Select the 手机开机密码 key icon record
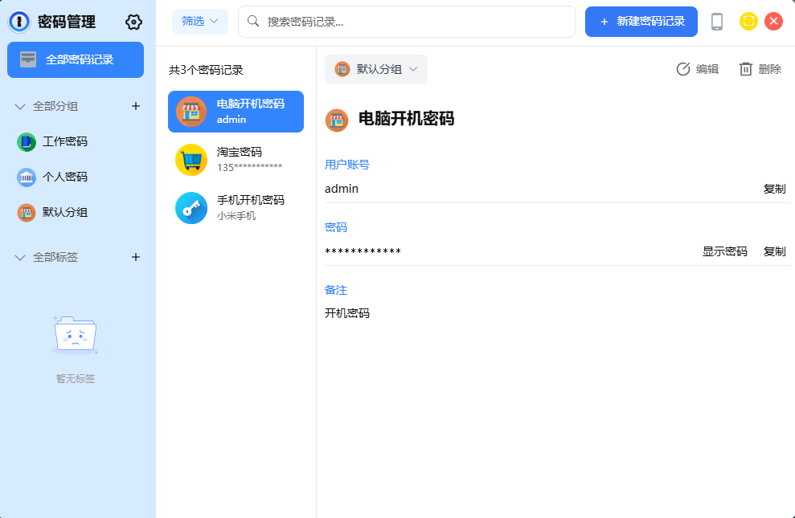795x518 pixels. 191,208
